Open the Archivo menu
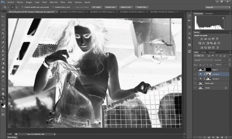This screenshot has width=232, height=139. click(x=11, y=2)
